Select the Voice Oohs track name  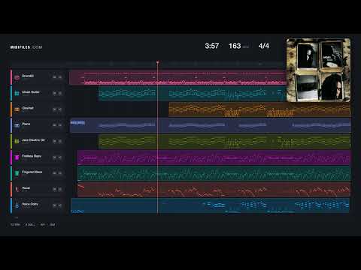coord(30,204)
